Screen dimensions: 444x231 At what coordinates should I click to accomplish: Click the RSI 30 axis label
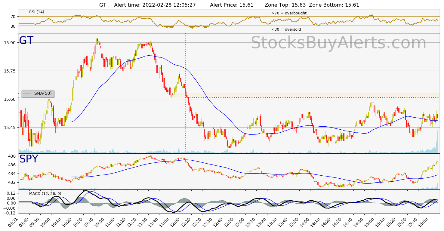point(13,26)
